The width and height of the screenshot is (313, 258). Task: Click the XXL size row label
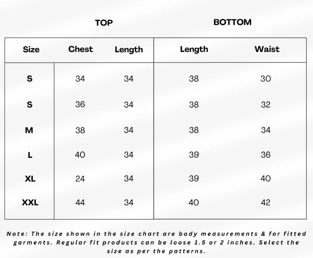point(30,203)
